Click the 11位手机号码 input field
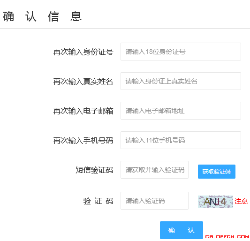250x241 pixels. tap(181, 140)
